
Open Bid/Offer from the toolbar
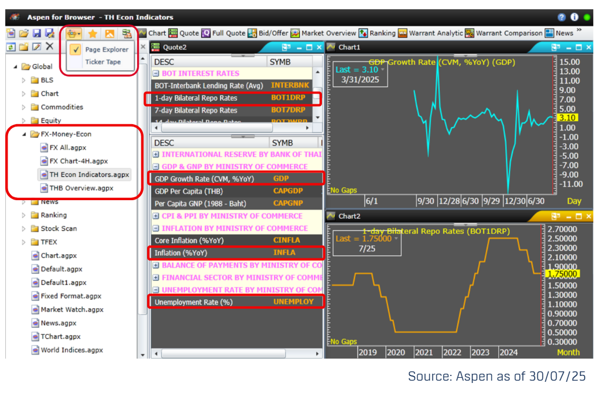coord(268,33)
